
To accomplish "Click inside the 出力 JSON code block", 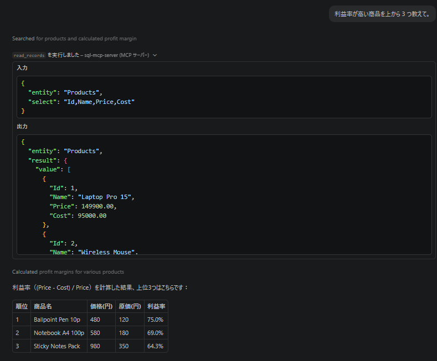I will click(x=224, y=195).
